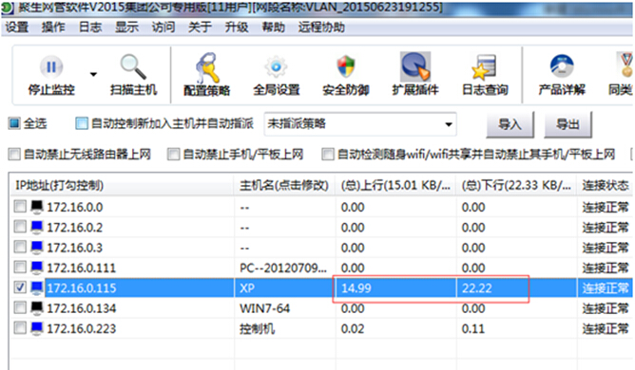Click the 连接状态 column header

pos(605,185)
